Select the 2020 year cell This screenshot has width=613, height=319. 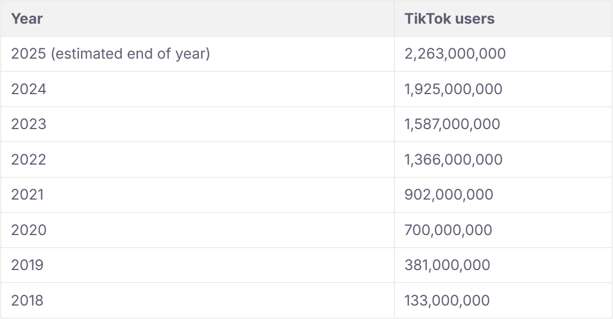(29, 230)
